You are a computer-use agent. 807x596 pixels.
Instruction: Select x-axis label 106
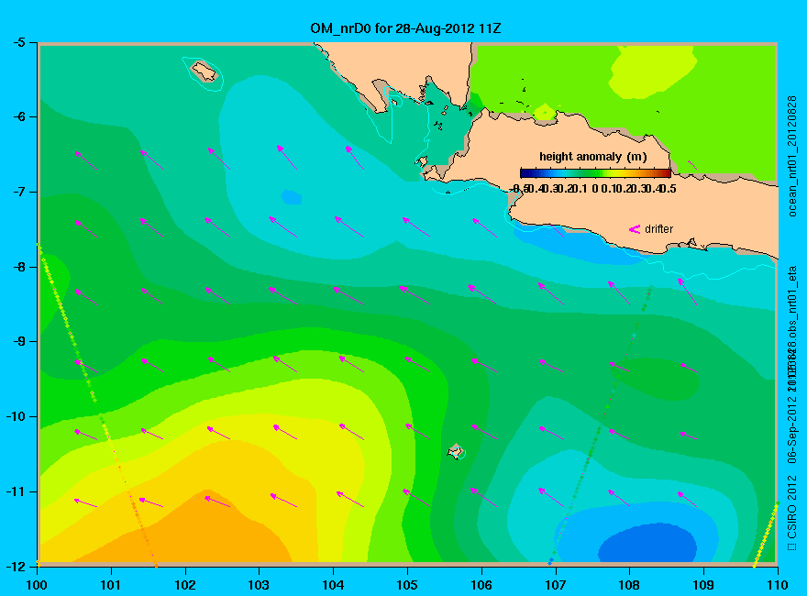pyautogui.click(x=481, y=585)
